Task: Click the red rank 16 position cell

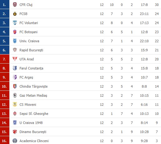Action: point(5,140)
